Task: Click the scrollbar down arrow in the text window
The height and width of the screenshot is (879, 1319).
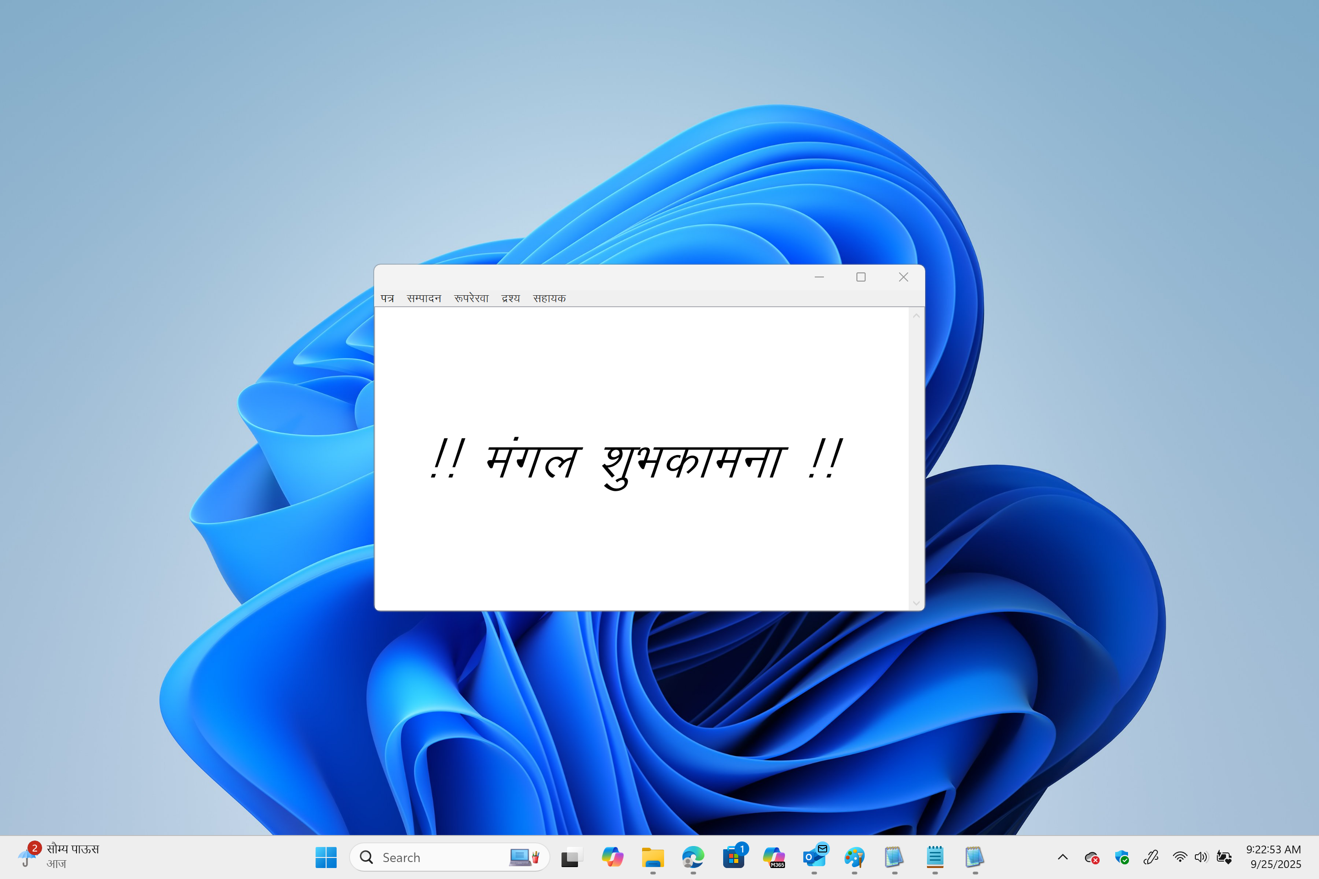Action: pos(916,603)
